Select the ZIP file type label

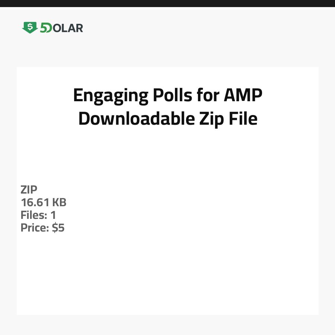tap(29, 190)
